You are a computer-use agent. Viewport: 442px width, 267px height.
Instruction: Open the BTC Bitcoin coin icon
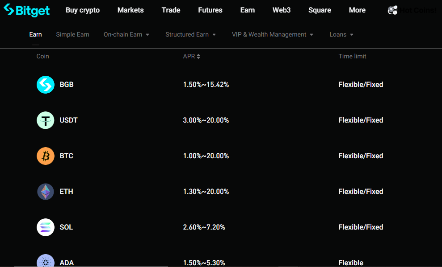click(x=45, y=156)
